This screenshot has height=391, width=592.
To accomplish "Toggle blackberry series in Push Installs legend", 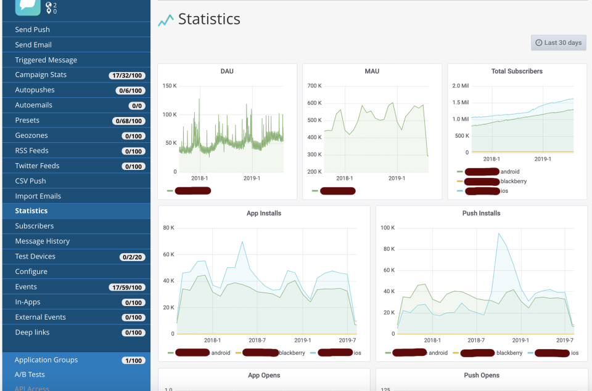I will click(x=509, y=353).
